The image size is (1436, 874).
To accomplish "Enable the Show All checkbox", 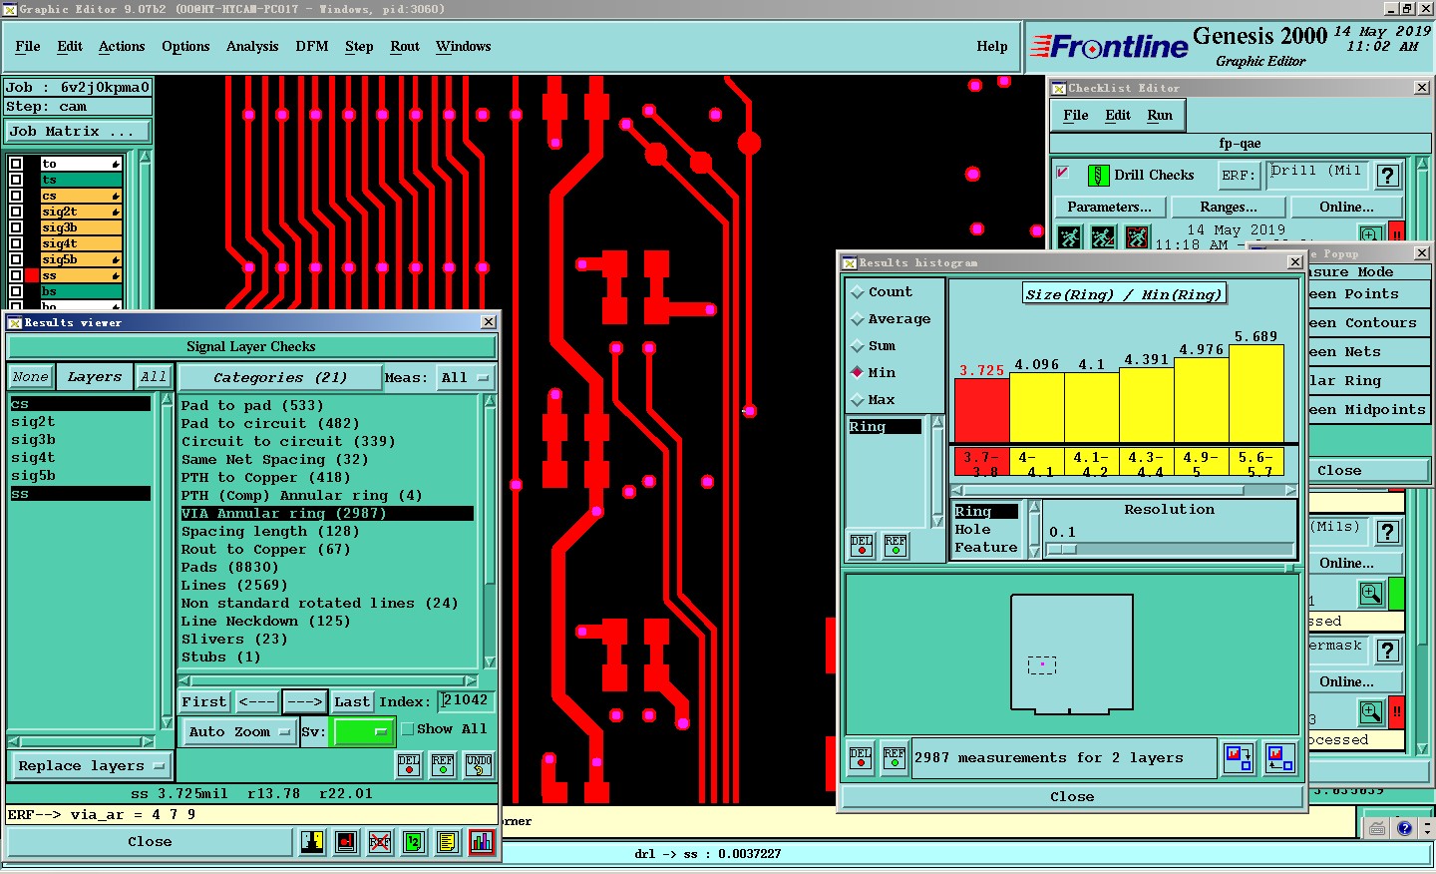I will pyautogui.click(x=407, y=729).
